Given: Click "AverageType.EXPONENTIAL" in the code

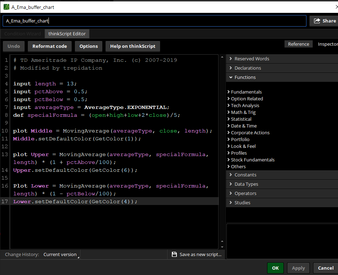Looking at the screenshot, I should [125, 107].
